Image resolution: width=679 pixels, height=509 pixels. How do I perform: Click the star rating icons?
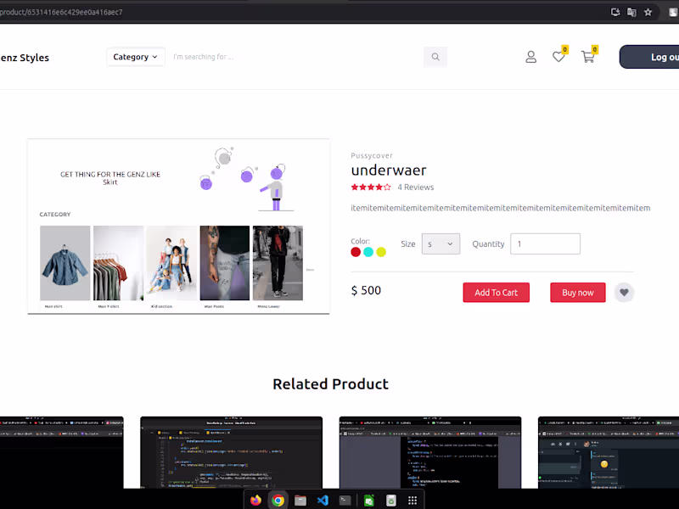[x=371, y=187]
